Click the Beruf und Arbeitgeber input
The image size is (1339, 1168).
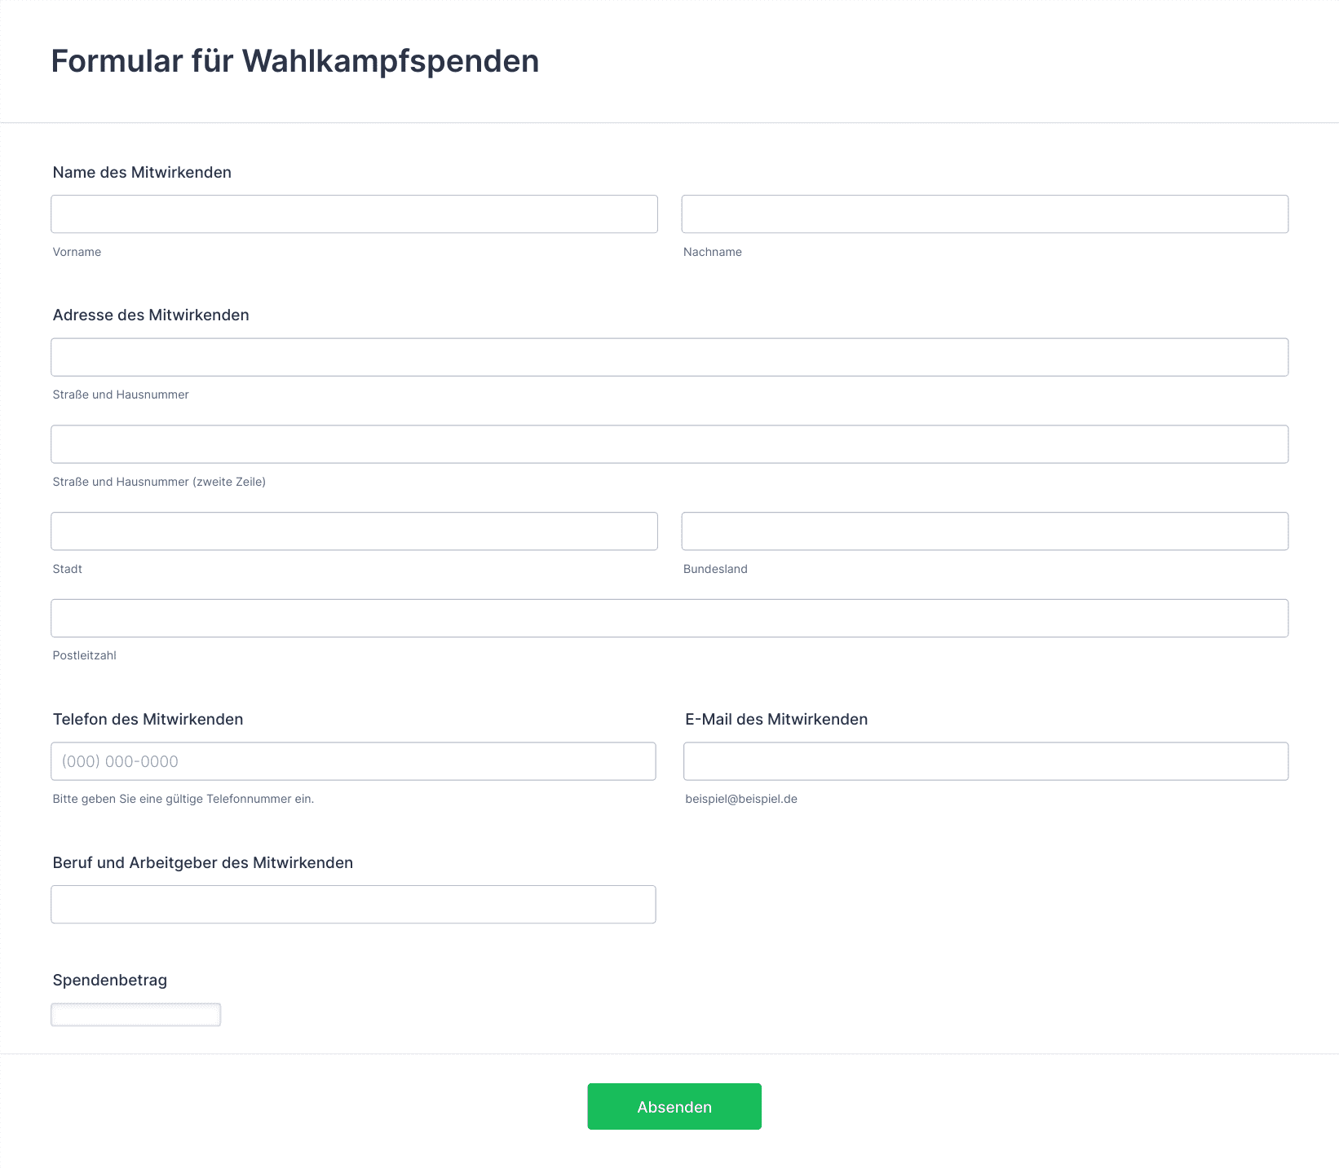pyautogui.click(x=353, y=905)
